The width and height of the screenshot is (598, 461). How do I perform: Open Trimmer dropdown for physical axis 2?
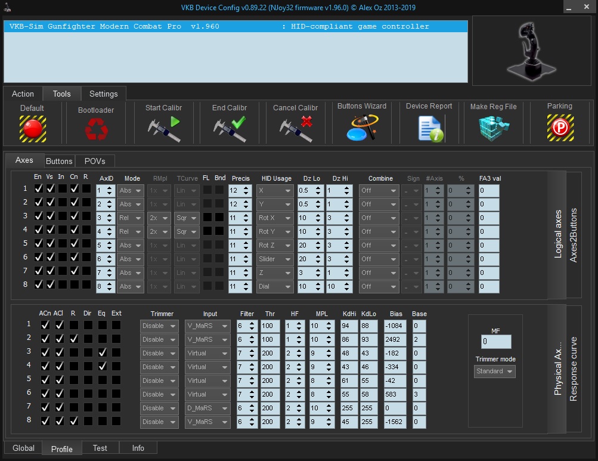[x=159, y=340]
